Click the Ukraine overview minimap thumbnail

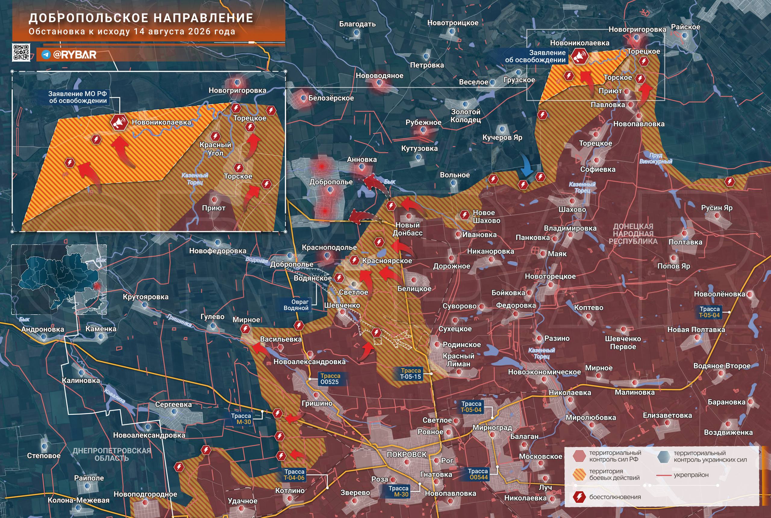click(59, 280)
